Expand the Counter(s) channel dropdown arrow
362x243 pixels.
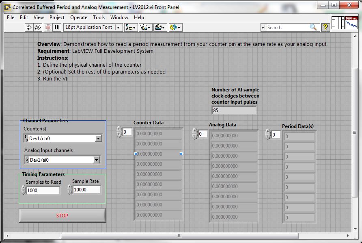point(98,139)
